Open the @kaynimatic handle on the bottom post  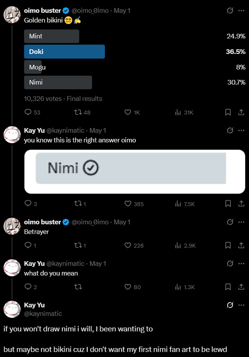coord(43,314)
